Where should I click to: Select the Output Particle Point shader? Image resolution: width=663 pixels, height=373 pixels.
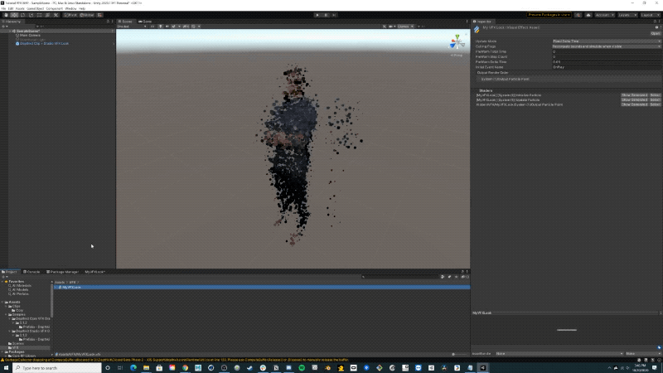655,104
